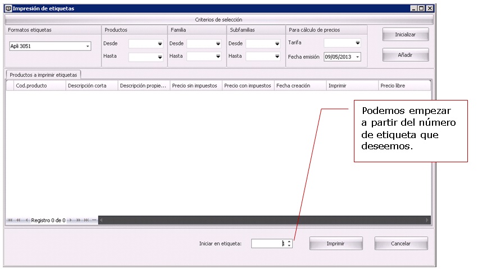
Task: Click the Imprimir button
Action: click(x=335, y=244)
